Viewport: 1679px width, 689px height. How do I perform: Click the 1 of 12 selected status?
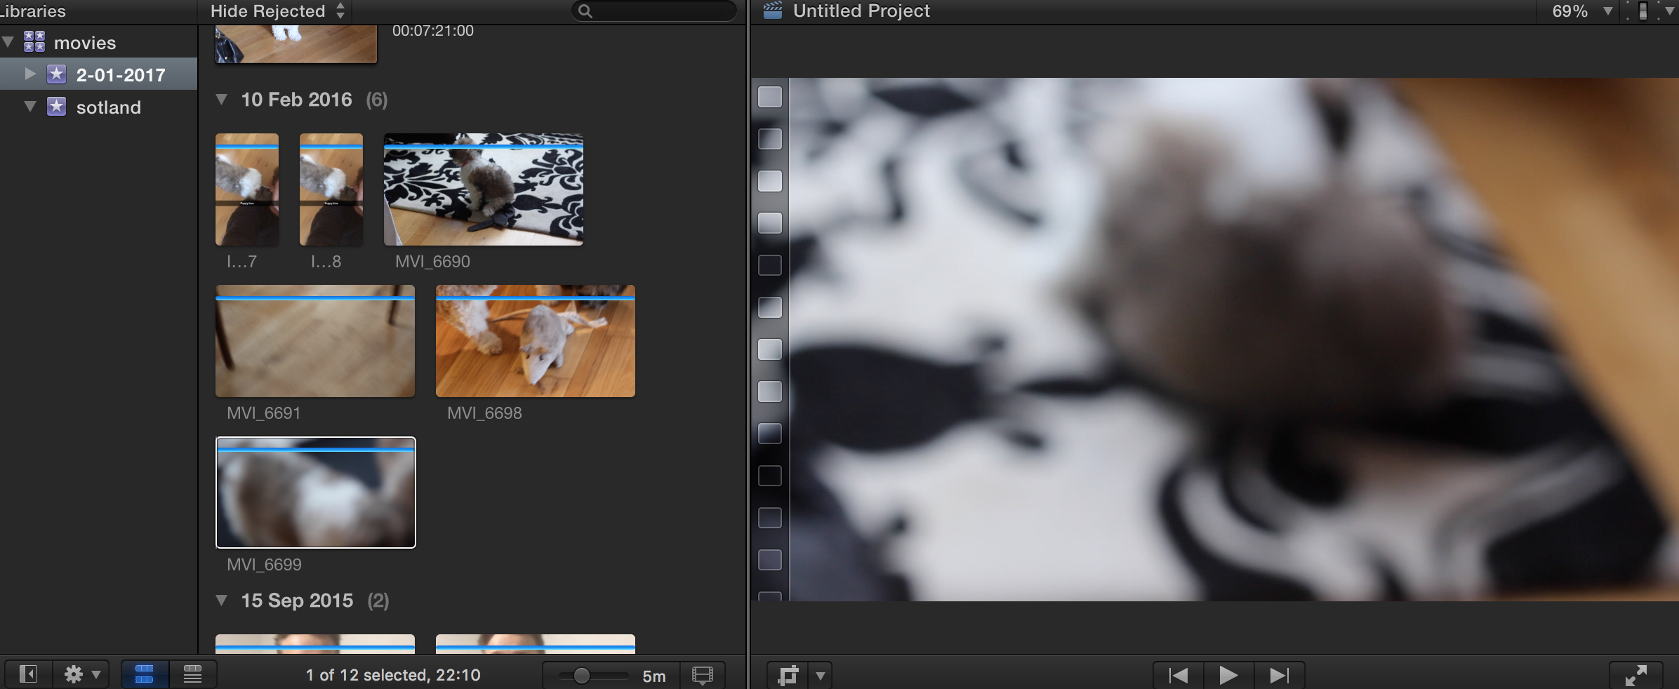[393, 675]
